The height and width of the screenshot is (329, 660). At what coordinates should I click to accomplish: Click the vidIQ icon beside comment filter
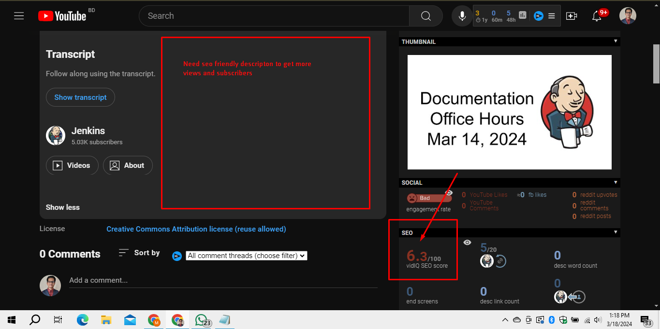(177, 256)
